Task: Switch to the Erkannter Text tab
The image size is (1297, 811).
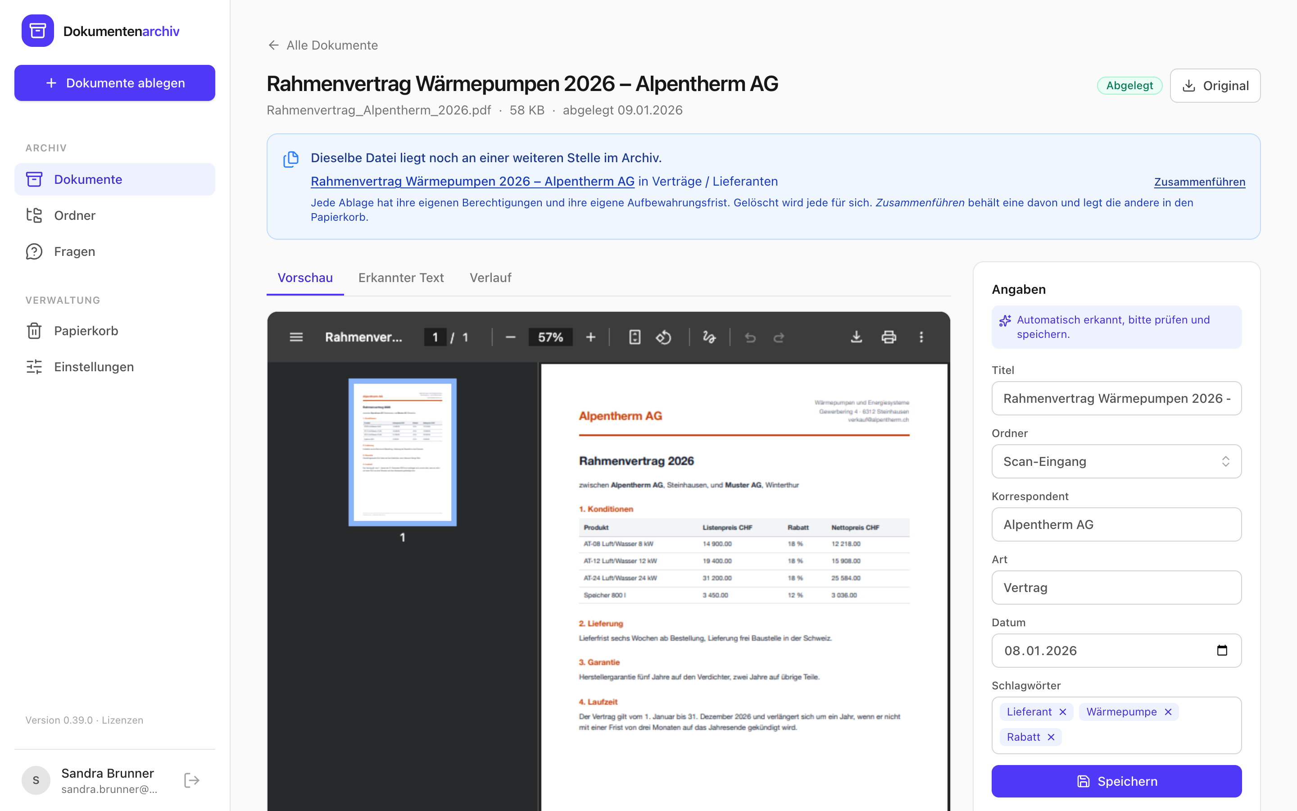Action: (401, 277)
